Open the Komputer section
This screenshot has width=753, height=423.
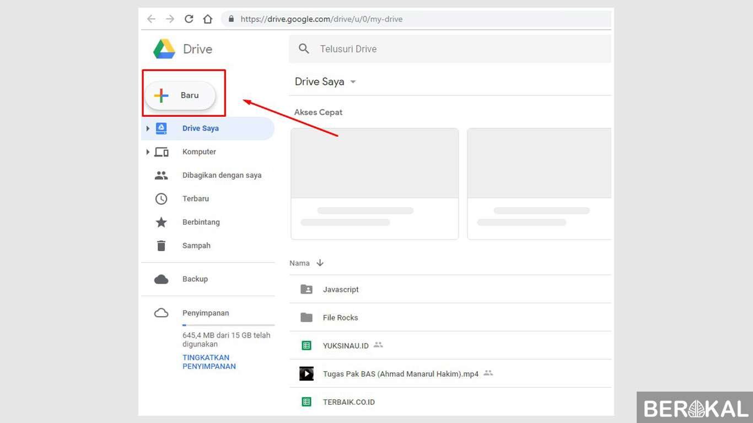tap(208, 152)
